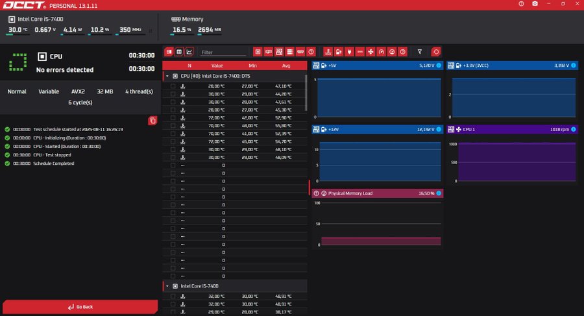584x316 pixels.
Task: Sort by the Value column header
Action: click(x=217, y=66)
